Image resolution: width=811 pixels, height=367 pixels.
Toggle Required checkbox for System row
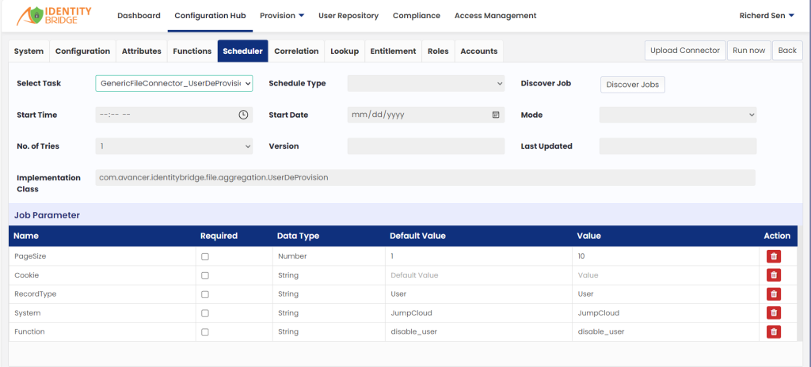click(x=205, y=313)
